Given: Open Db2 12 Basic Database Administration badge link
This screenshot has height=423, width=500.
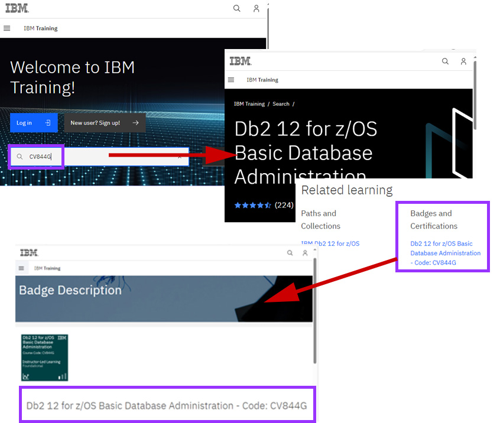Looking at the screenshot, I should click(445, 253).
